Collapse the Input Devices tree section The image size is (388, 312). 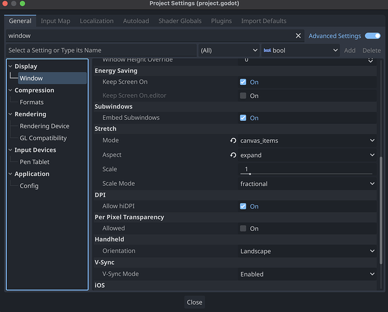11,150
